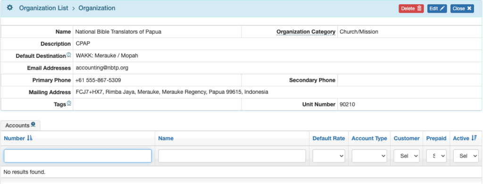Click info icon on Accounts tab
The image size is (483, 184).
click(x=33, y=124)
